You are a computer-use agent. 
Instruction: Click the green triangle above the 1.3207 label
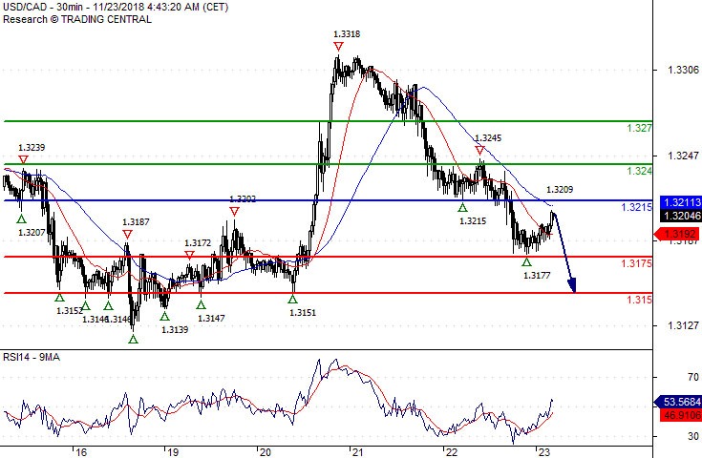click(21, 219)
